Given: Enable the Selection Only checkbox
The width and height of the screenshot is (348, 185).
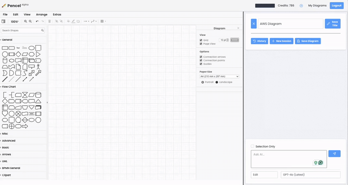Looking at the screenshot, I should (252, 146).
